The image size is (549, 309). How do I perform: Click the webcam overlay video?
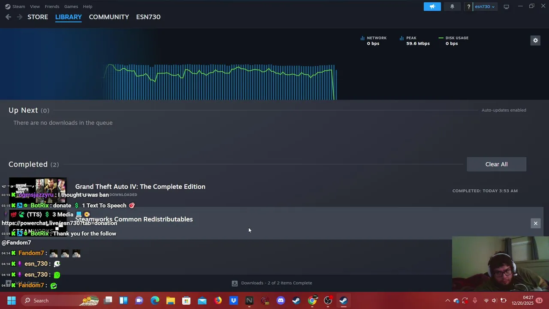[x=500, y=264]
